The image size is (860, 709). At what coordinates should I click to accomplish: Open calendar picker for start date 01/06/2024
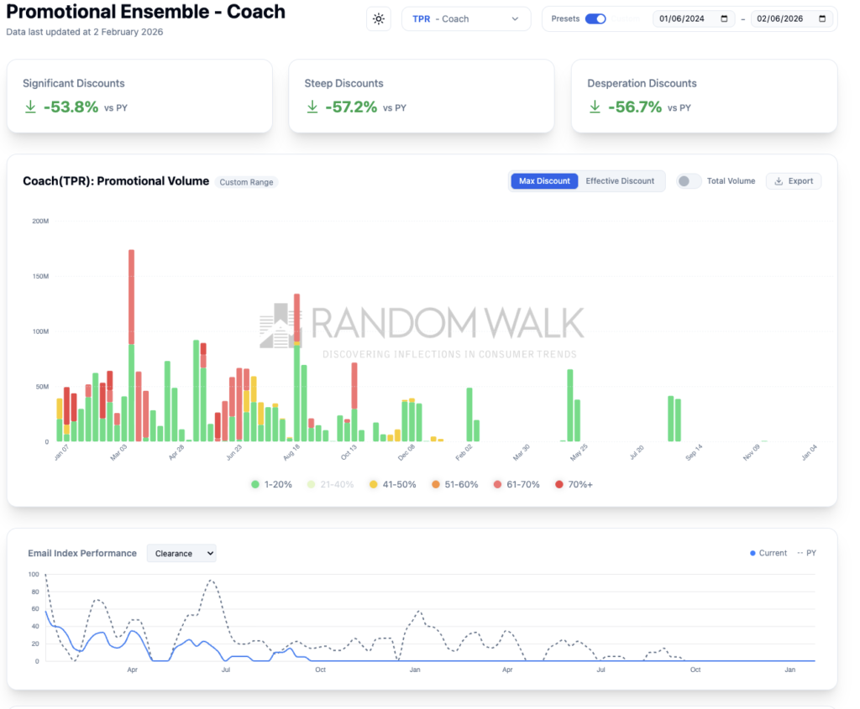[724, 19]
